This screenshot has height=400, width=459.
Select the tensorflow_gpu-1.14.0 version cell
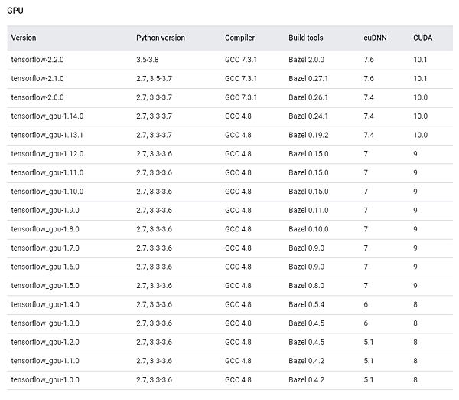[47, 116]
